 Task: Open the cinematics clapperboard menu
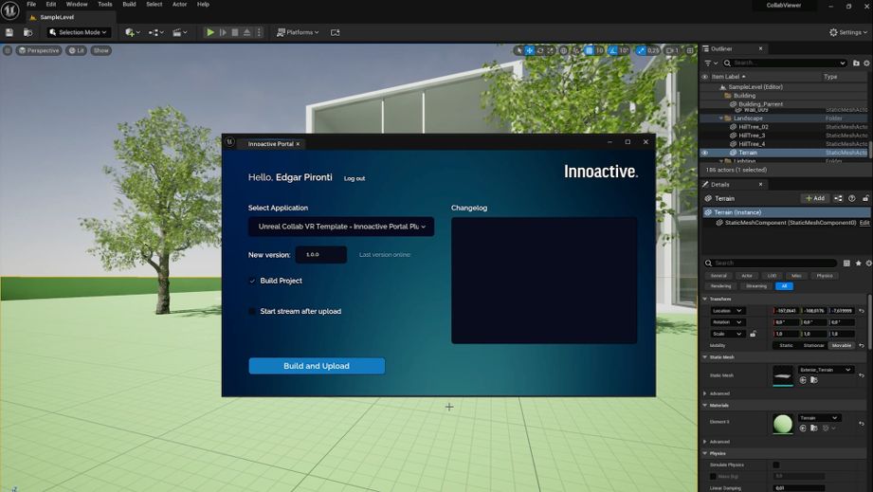pos(180,32)
